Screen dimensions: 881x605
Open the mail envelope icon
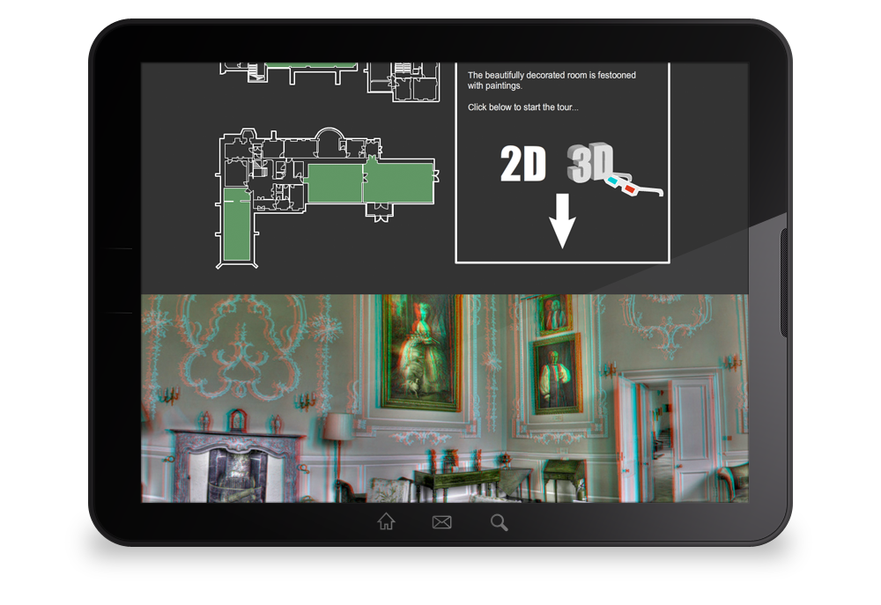[442, 522]
